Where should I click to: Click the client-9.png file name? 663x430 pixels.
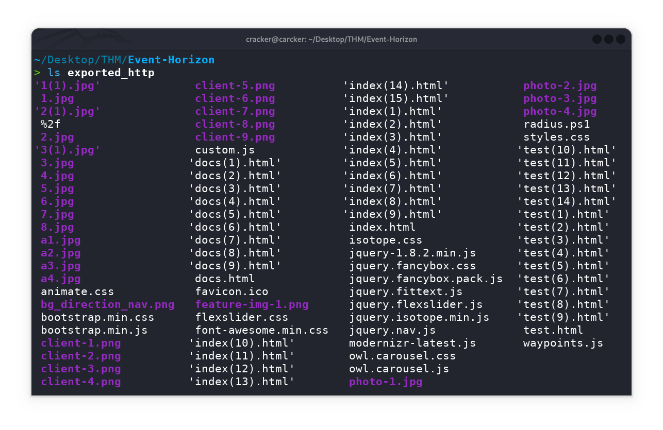(x=235, y=137)
